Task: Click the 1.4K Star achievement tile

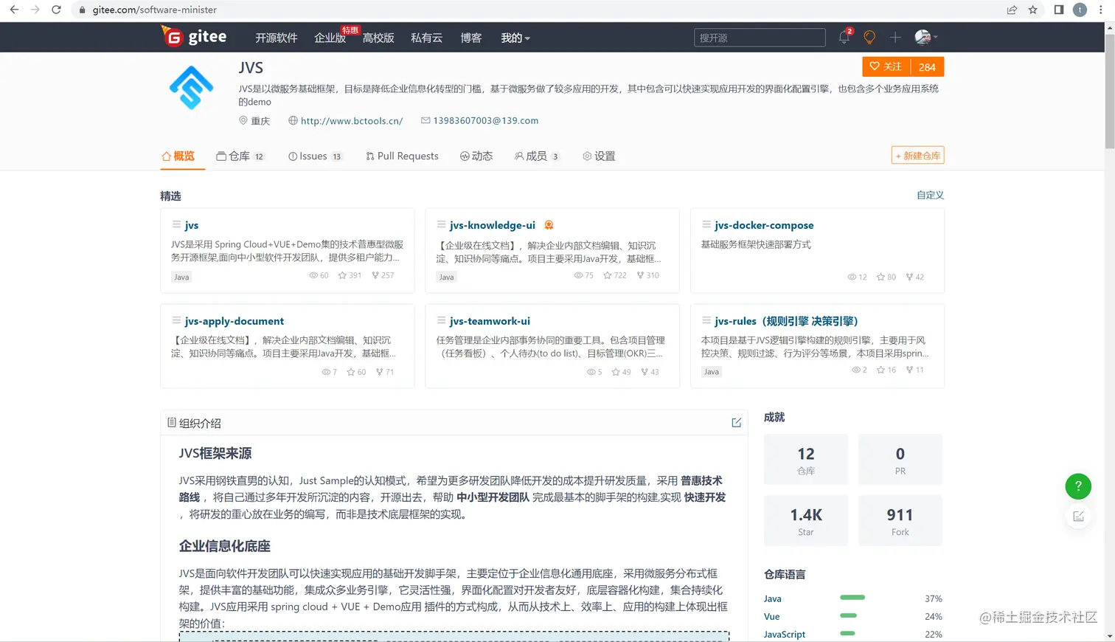Action: coord(806,520)
